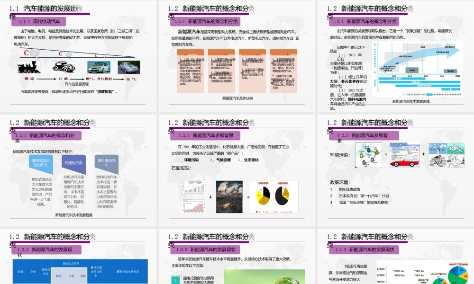Click the steam locomotive picture

[29, 67]
